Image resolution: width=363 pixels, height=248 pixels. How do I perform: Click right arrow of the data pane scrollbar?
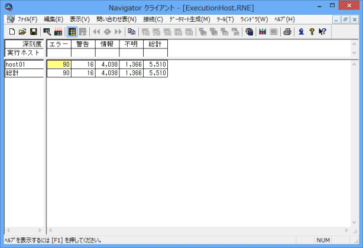coord(354,229)
